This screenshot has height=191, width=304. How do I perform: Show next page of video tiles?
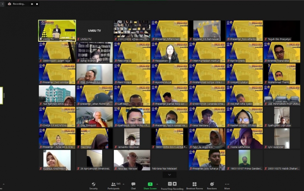[x=169, y=175]
